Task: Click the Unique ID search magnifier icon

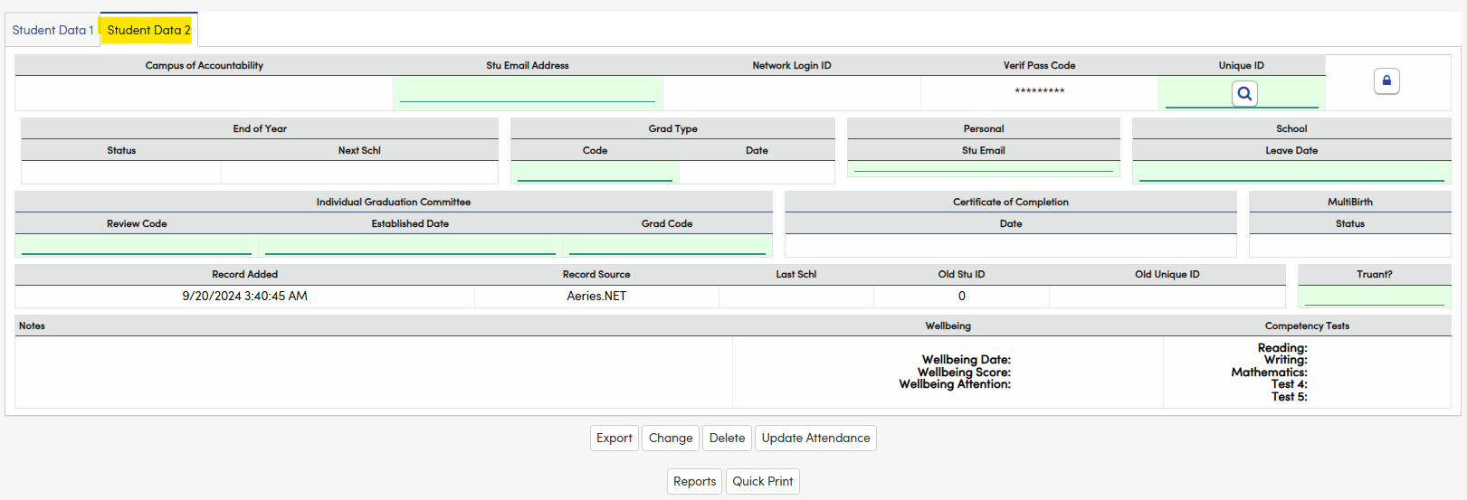Action: [1244, 93]
